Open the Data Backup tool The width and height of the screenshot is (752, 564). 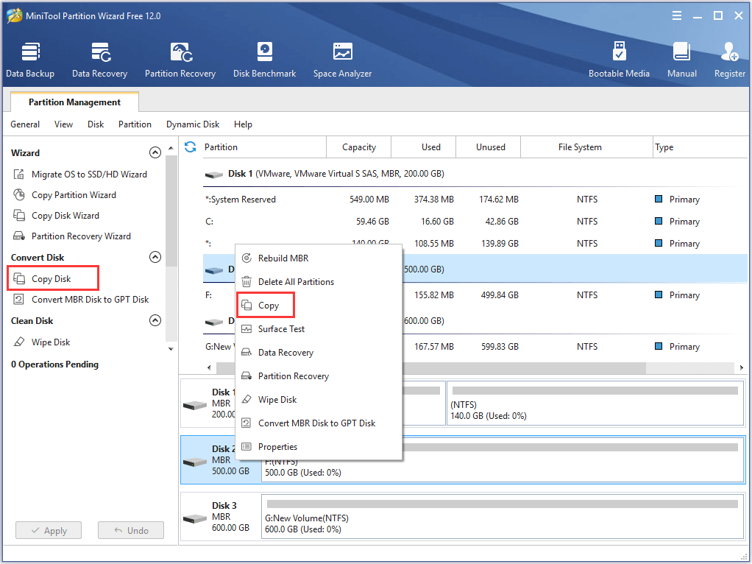(30, 60)
